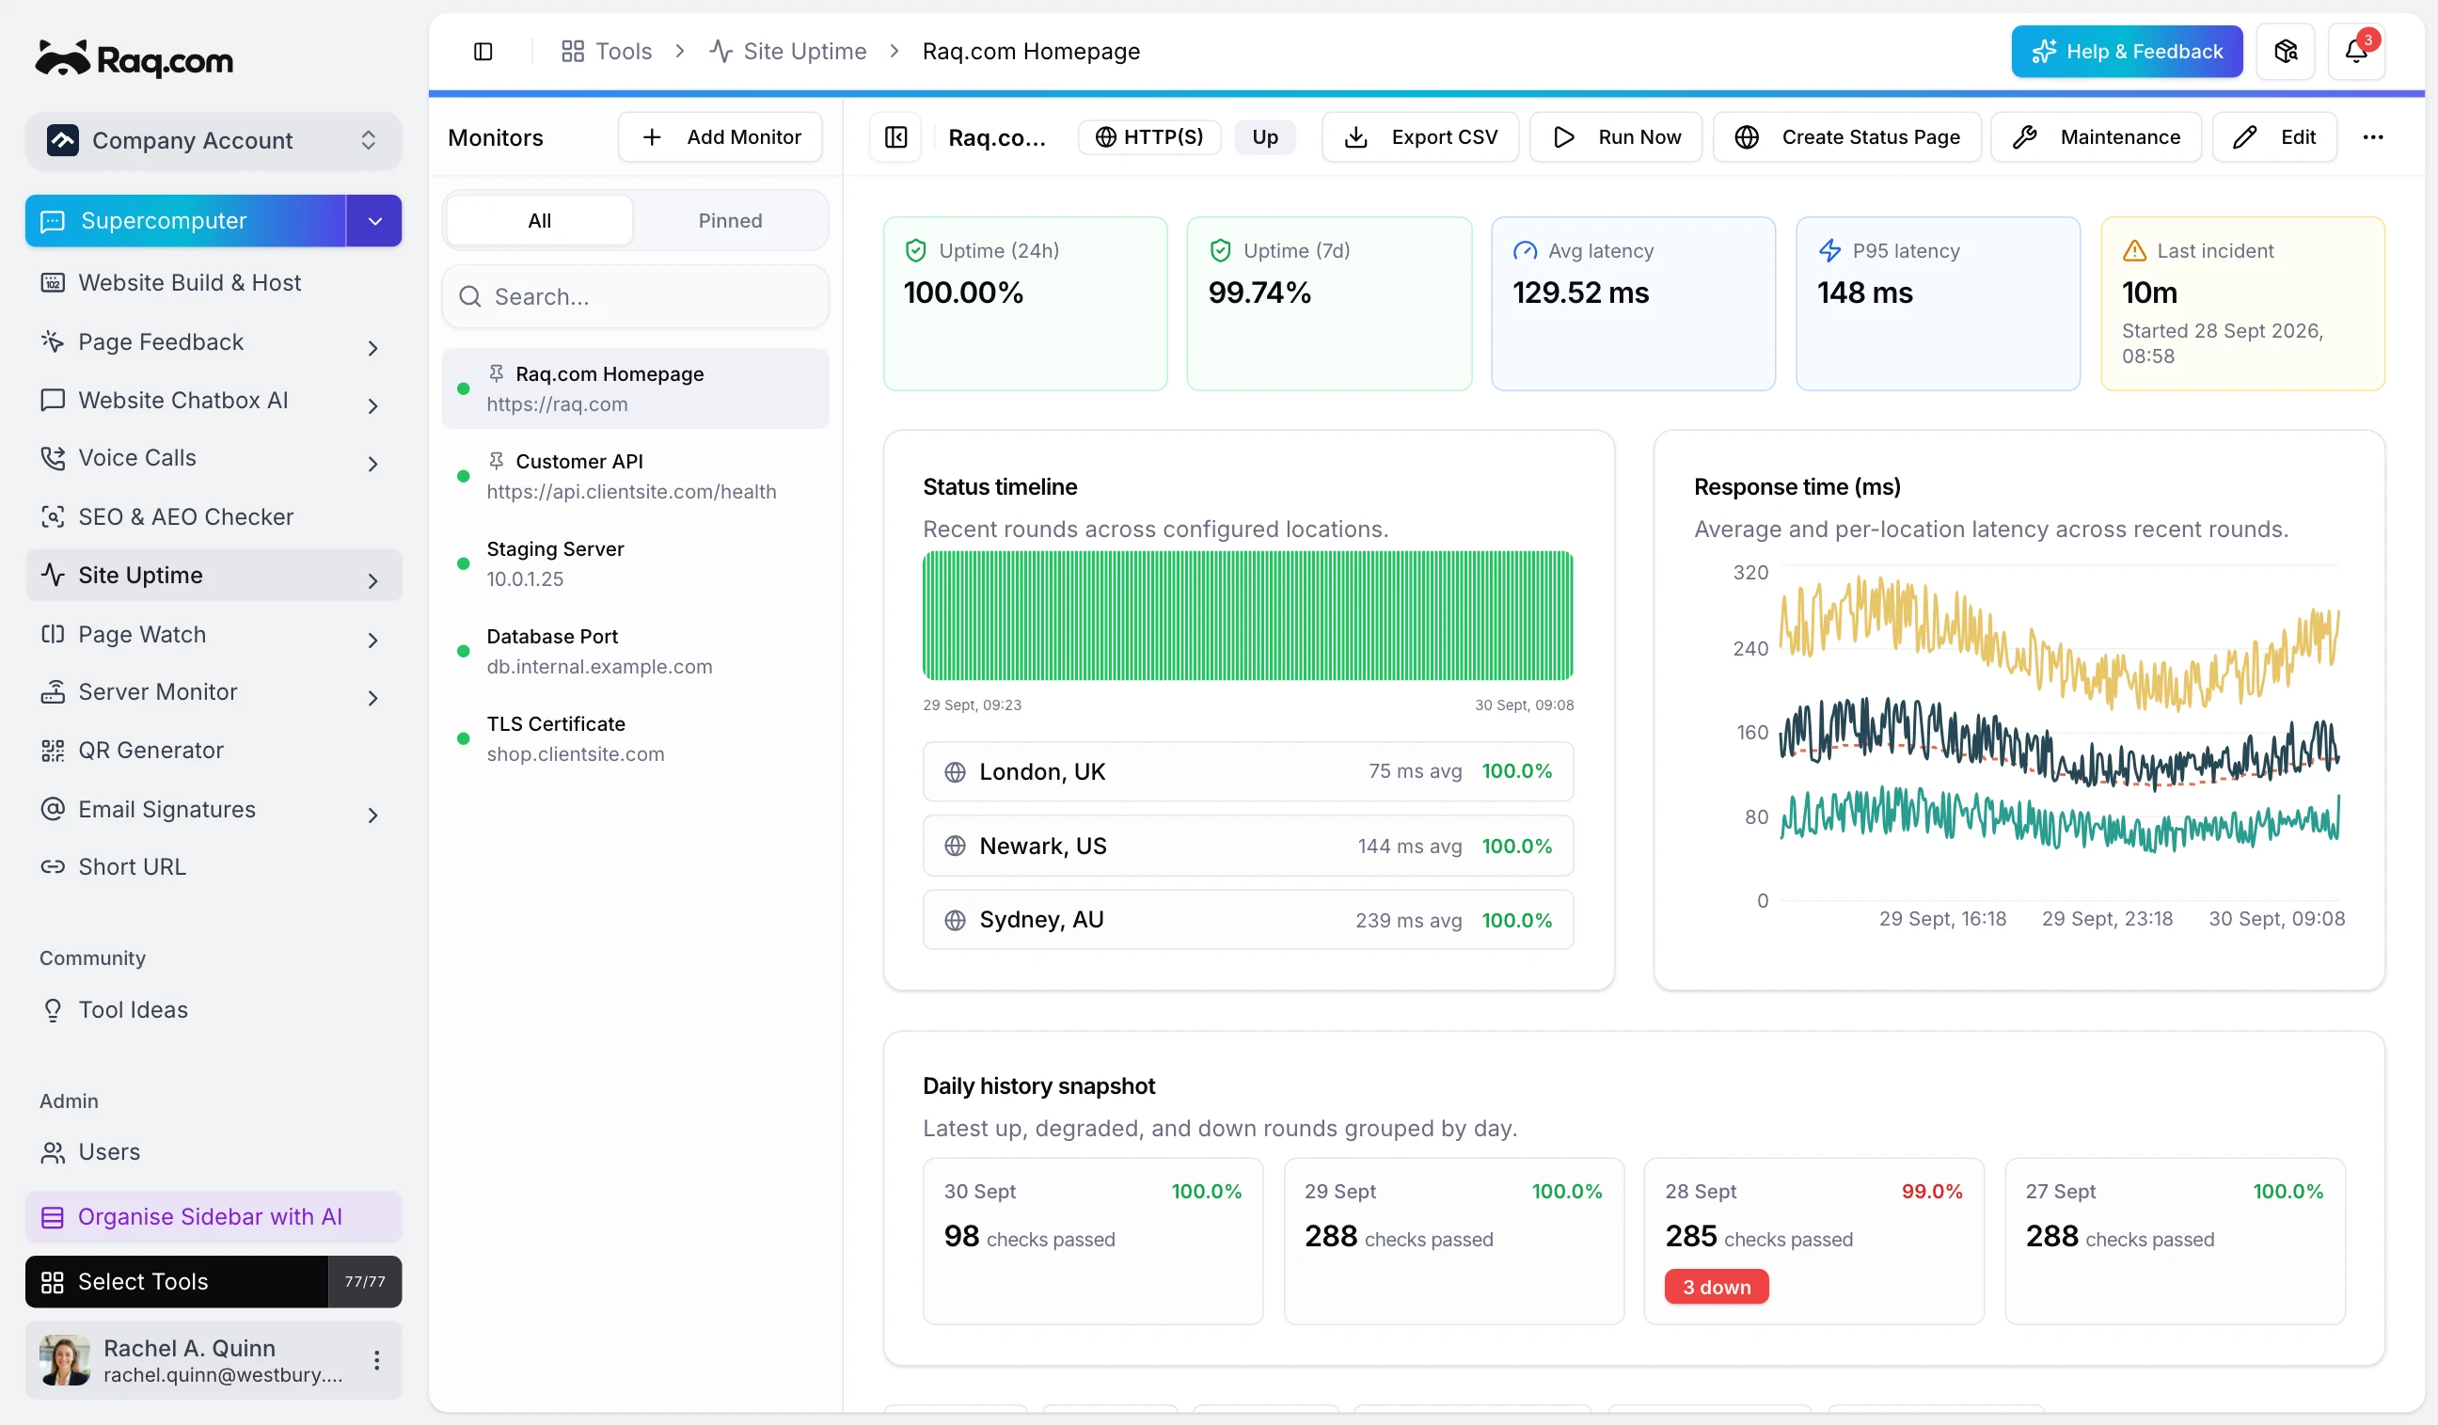Click Site Uptime breadcrumb

[787, 52]
